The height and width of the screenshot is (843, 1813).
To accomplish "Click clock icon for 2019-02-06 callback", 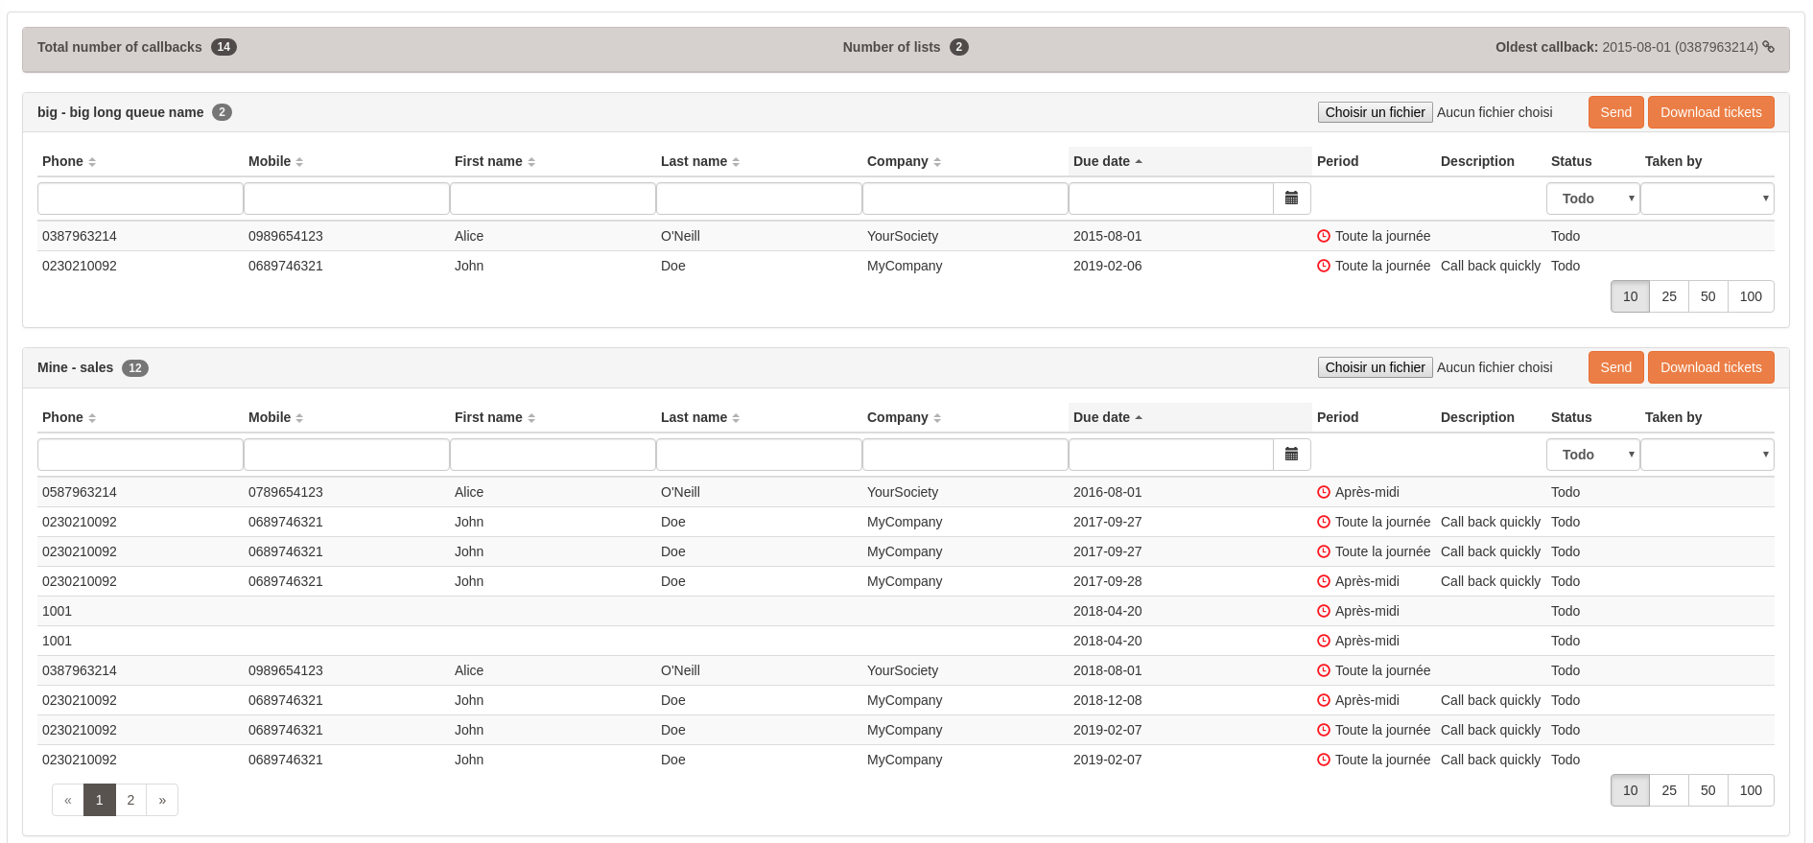I will point(1324,266).
